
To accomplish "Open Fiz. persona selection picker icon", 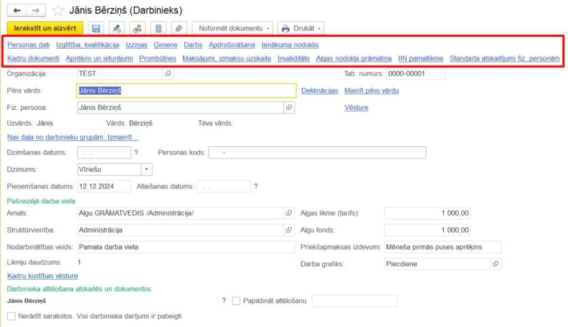I will coord(289,107).
